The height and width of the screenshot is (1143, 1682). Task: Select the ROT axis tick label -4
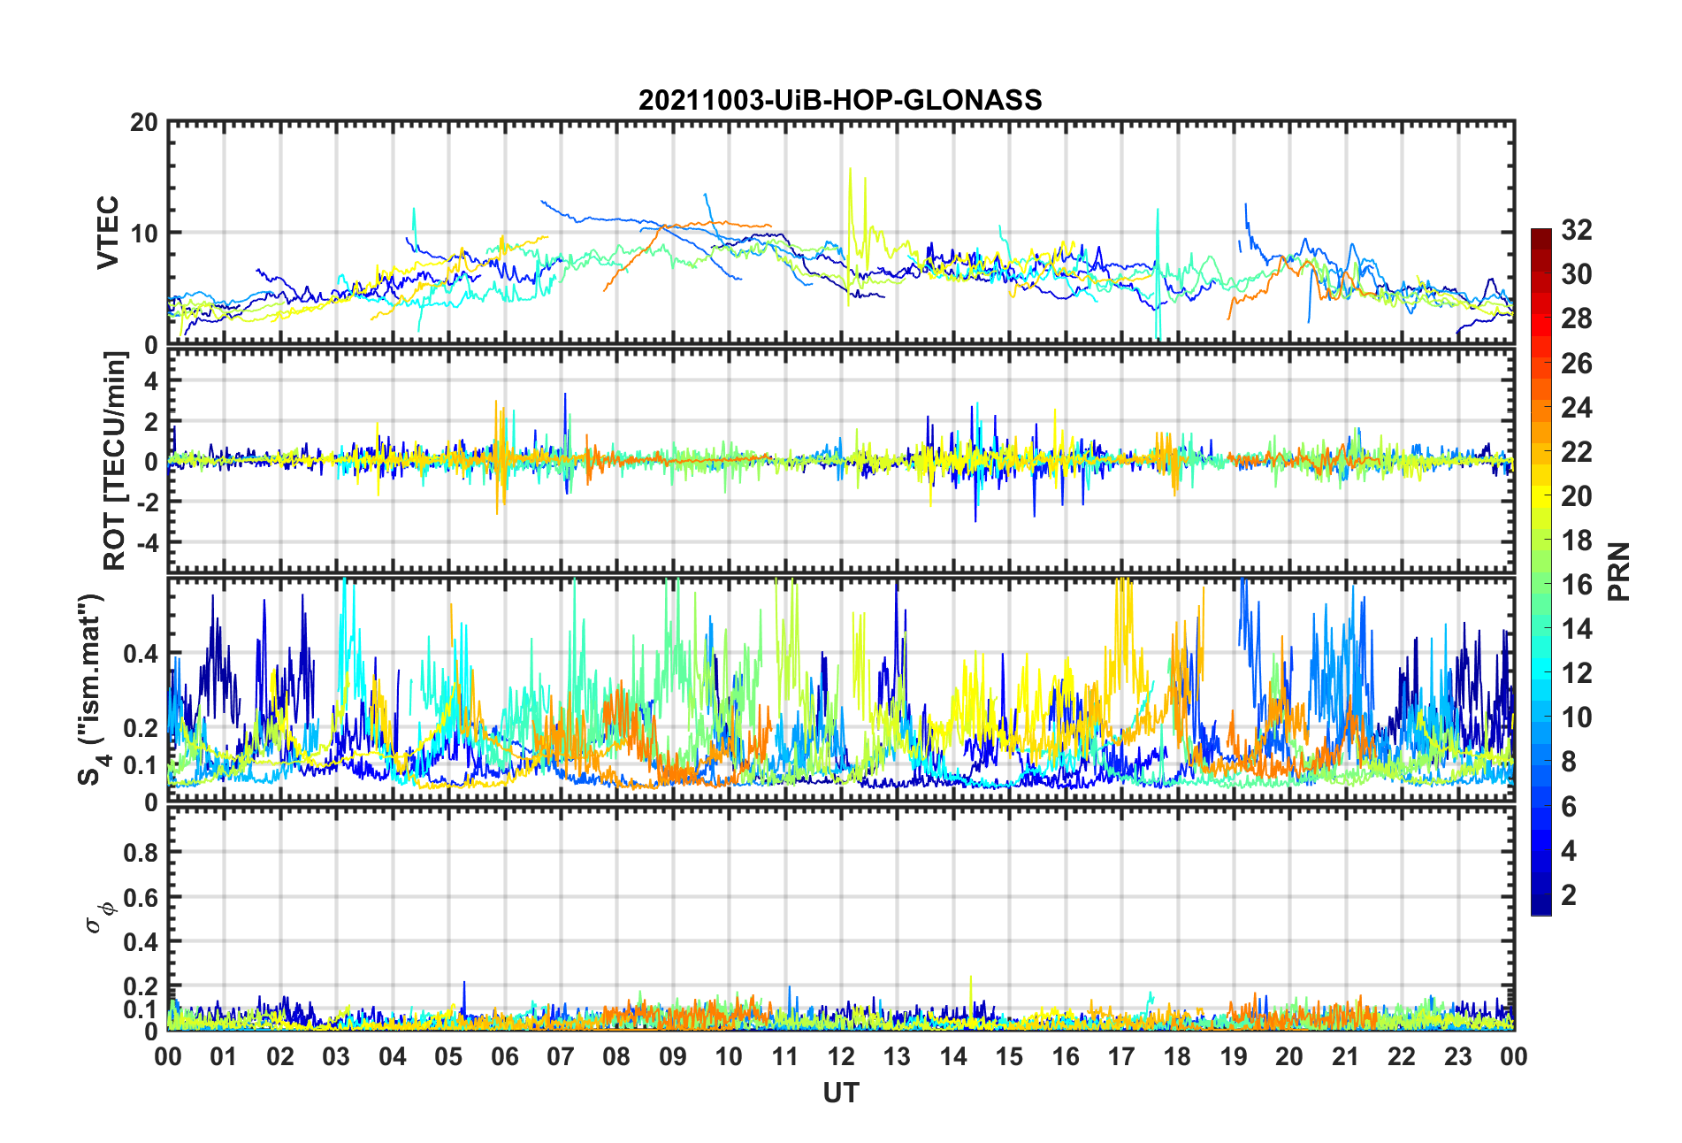point(147,541)
